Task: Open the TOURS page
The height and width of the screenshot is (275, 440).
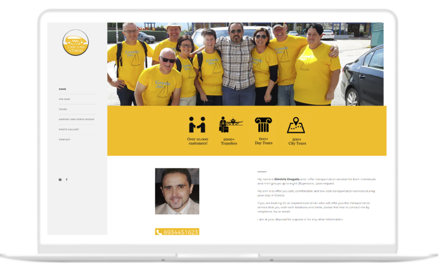Action: tap(62, 109)
